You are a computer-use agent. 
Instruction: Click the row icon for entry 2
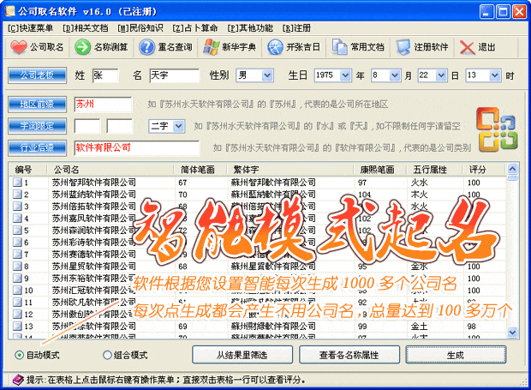click(17, 195)
